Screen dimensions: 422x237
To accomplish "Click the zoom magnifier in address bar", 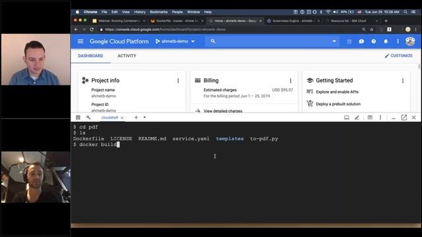I will (363, 29).
